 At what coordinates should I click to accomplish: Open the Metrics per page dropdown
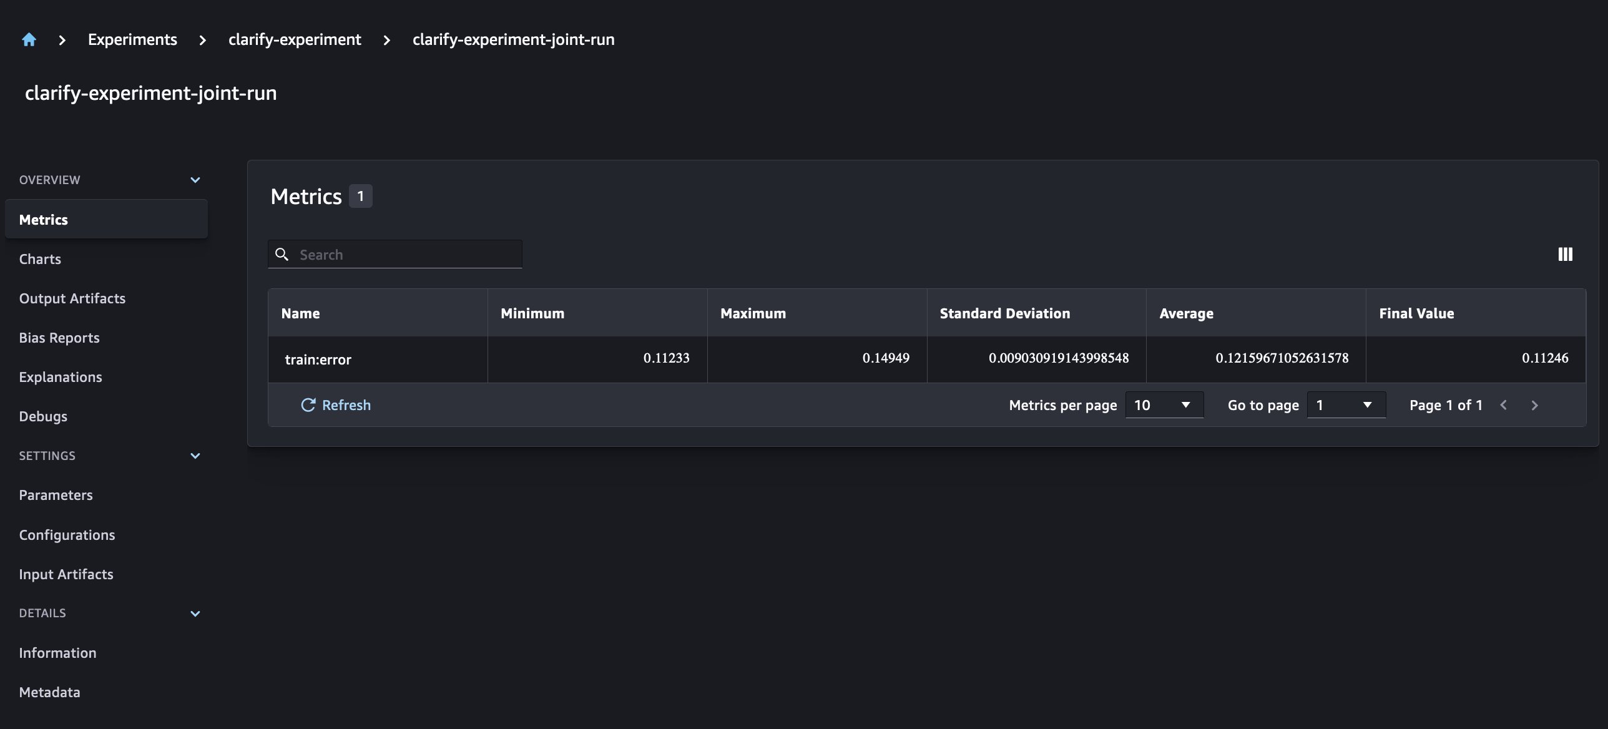click(1164, 405)
